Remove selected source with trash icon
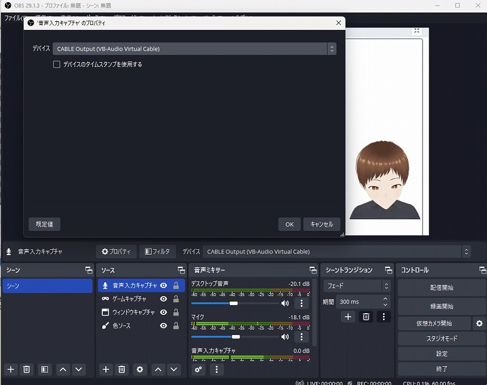487x385 pixels. pyautogui.click(x=122, y=369)
